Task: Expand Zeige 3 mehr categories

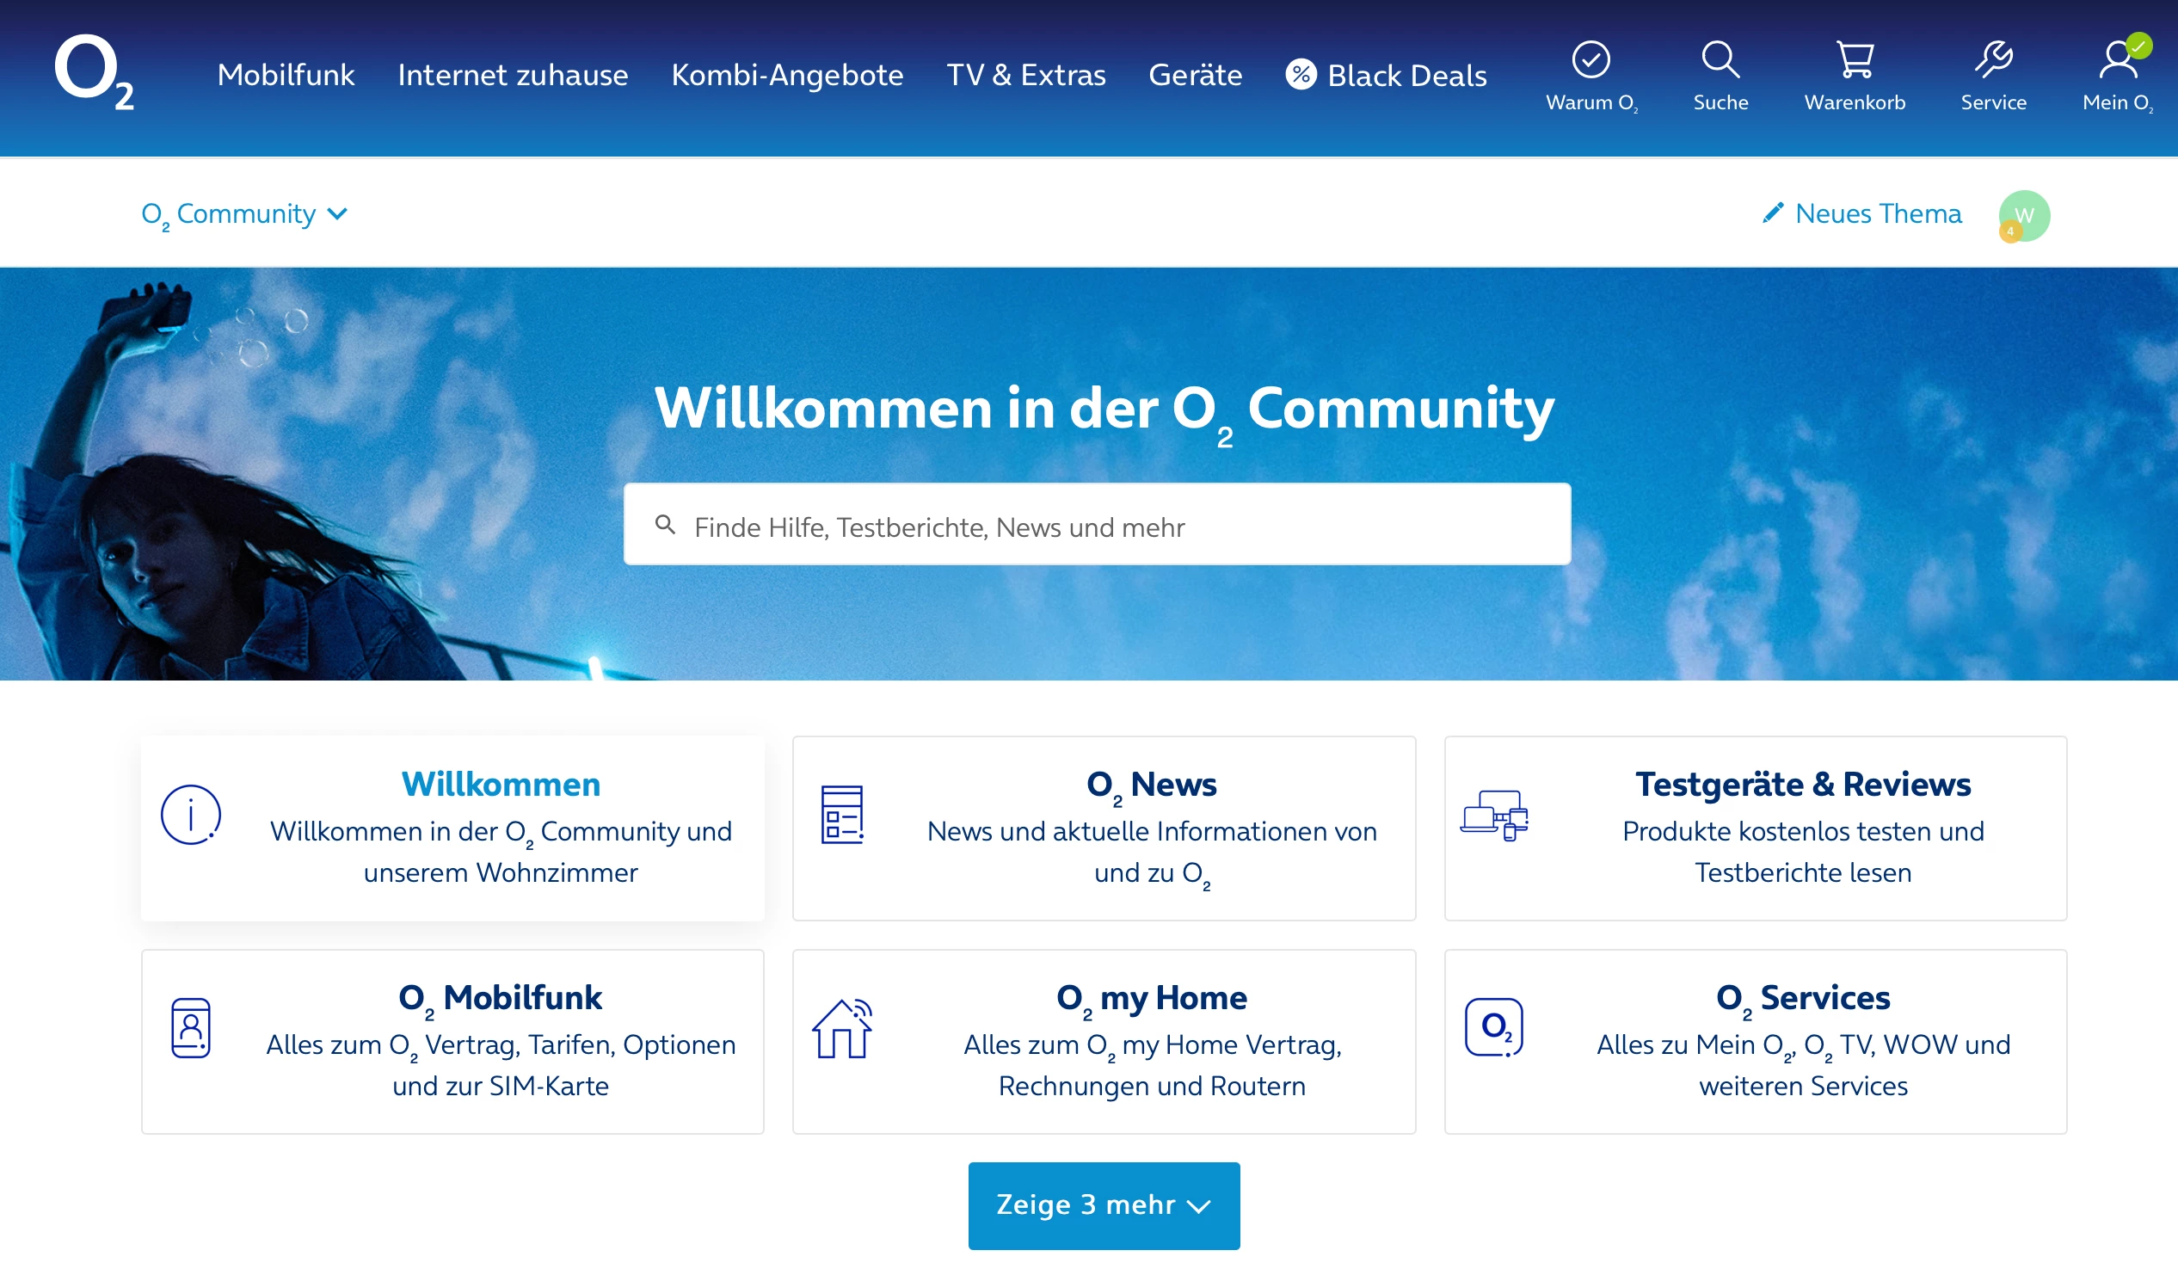Action: pos(1104,1205)
